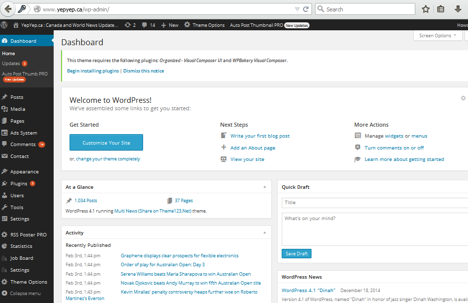The width and height of the screenshot is (468, 303).
Task: Close the Welcome to WordPress panel
Action: tap(463, 98)
